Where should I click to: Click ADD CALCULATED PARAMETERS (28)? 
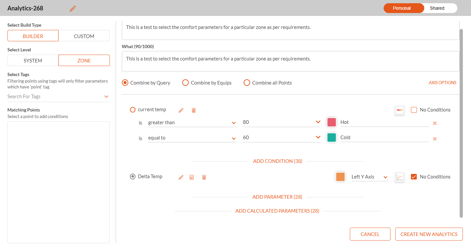click(277, 211)
